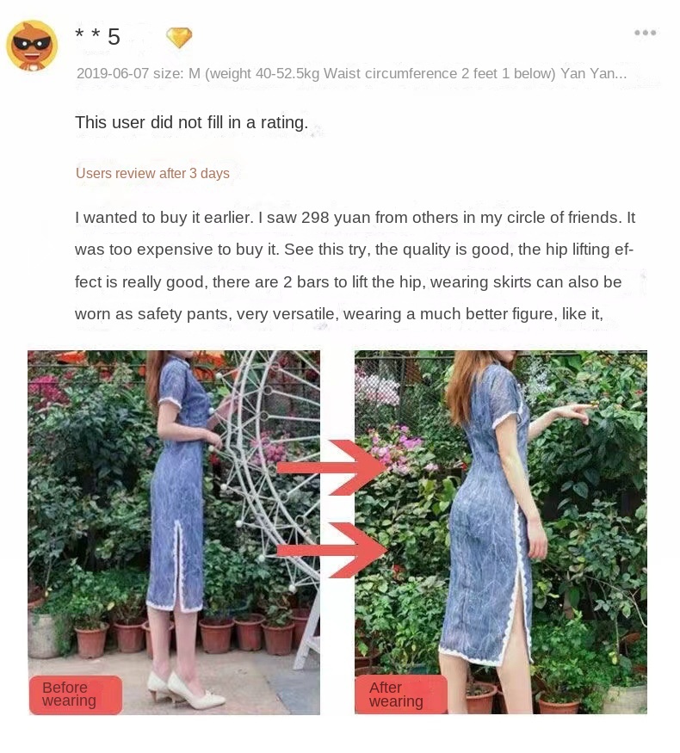Click the upper red arrow graphic
This screenshot has height=753, width=680.
(x=332, y=467)
